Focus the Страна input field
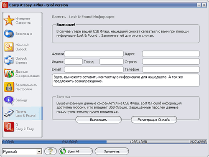Screen dimensions: 209x157 pyautogui.click(x=171, y=61)
